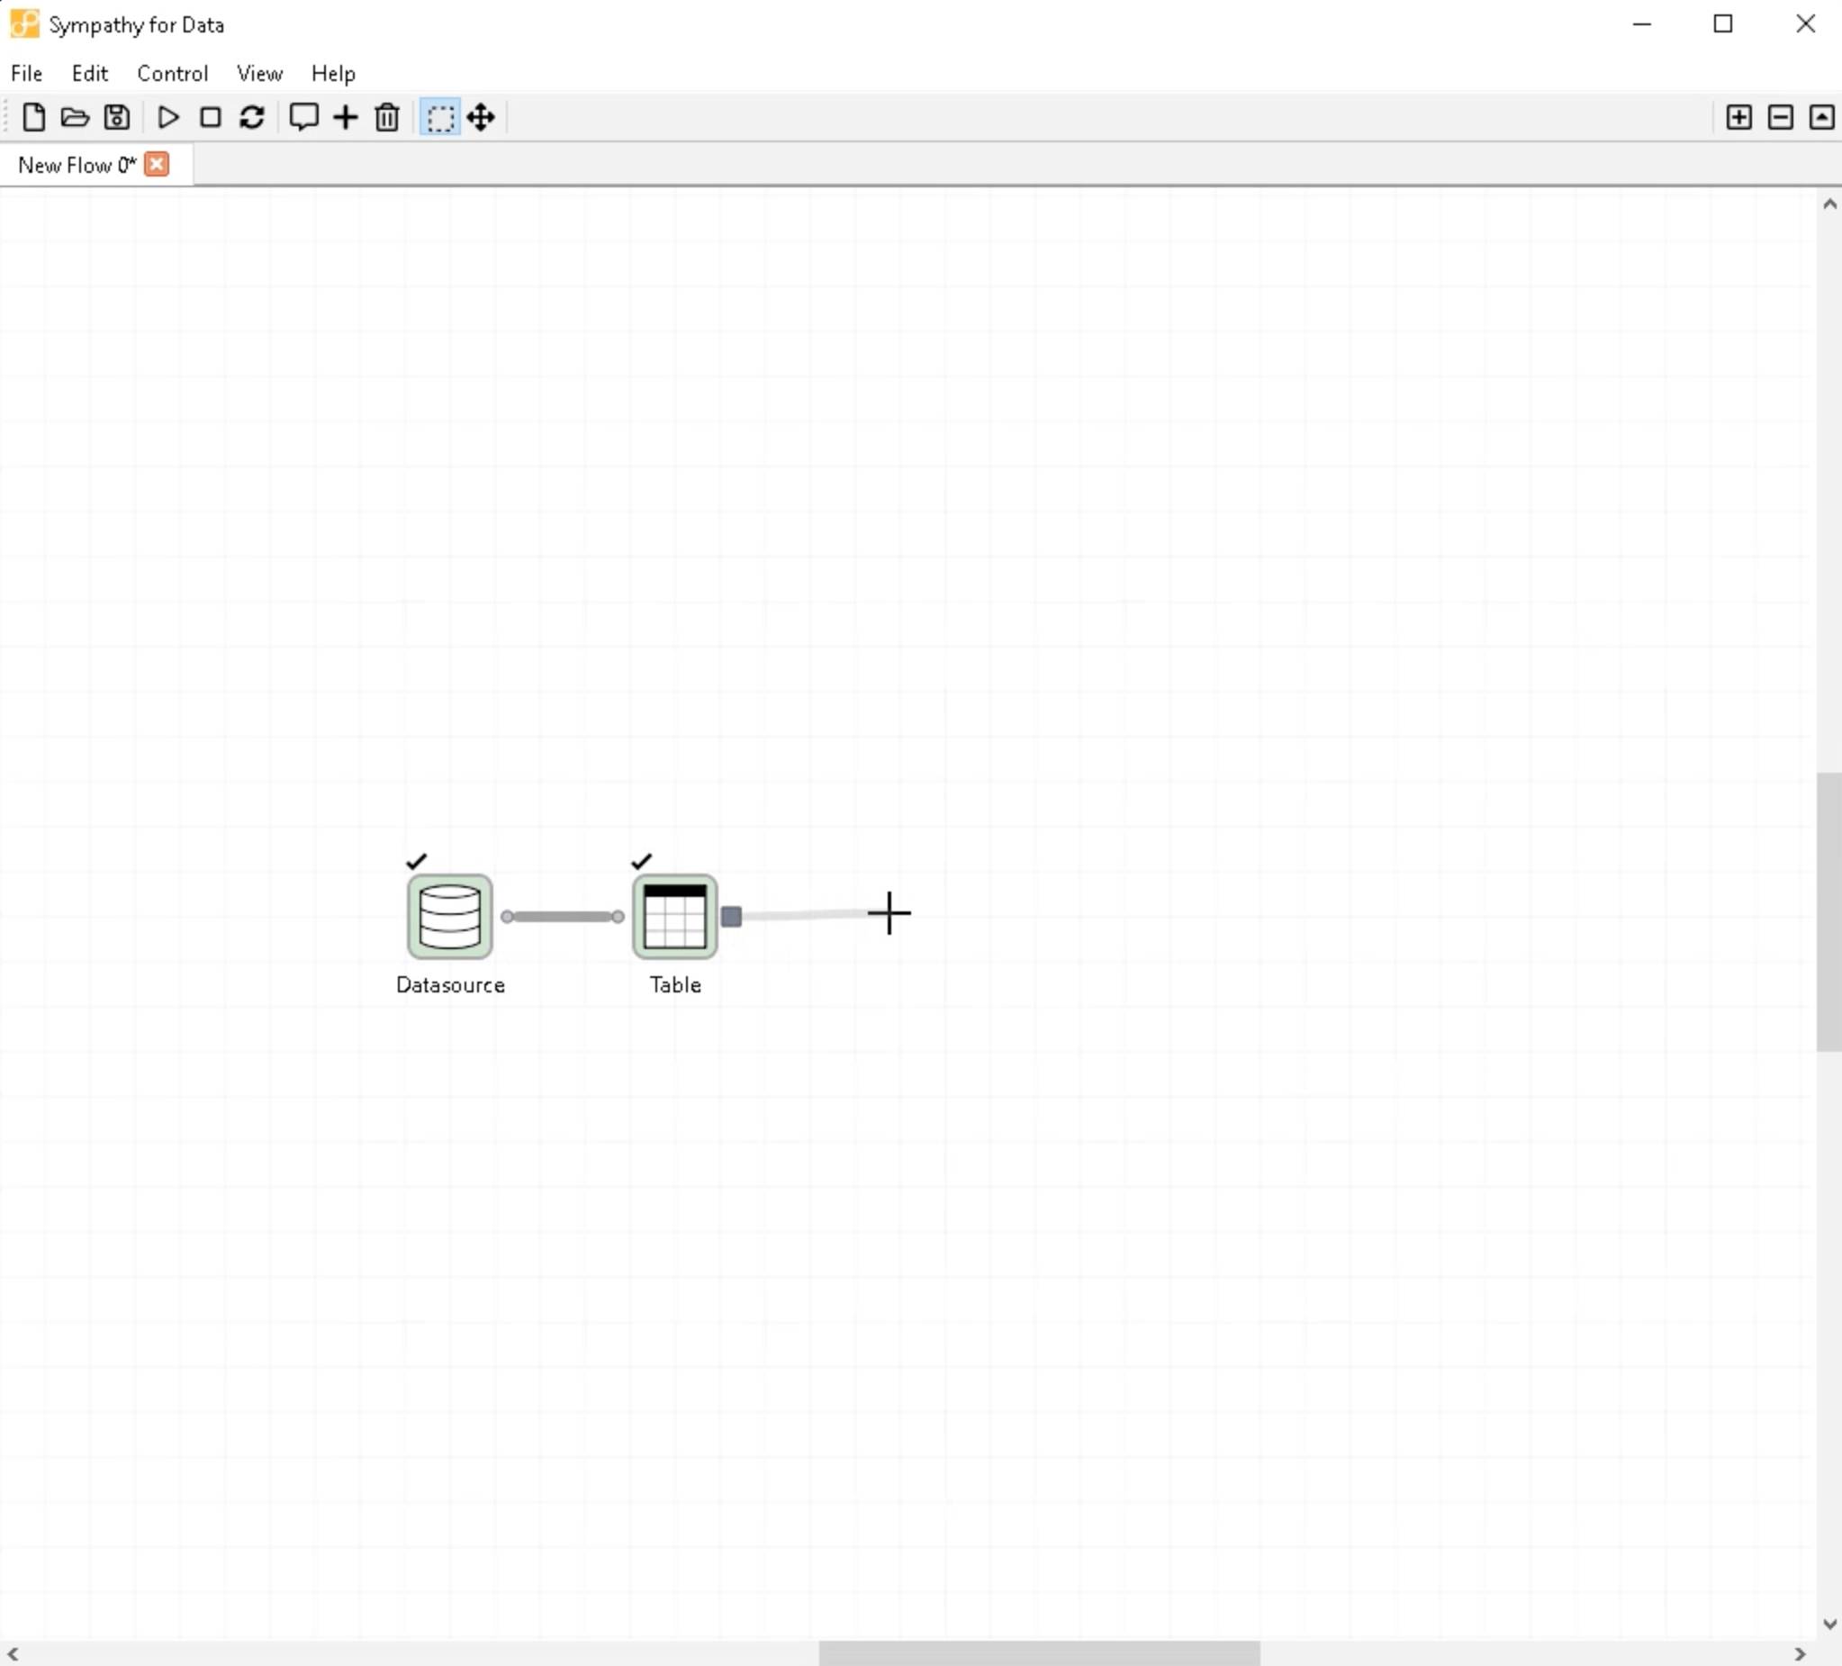
Task: Select the Table node
Action: pyautogui.click(x=675, y=917)
